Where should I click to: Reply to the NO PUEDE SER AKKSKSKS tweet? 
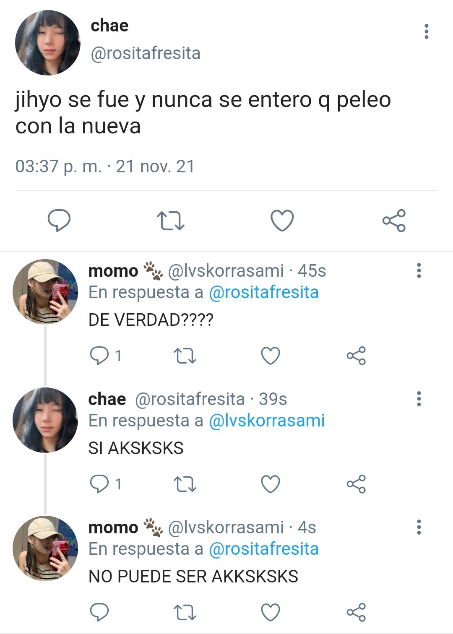click(x=99, y=613)
